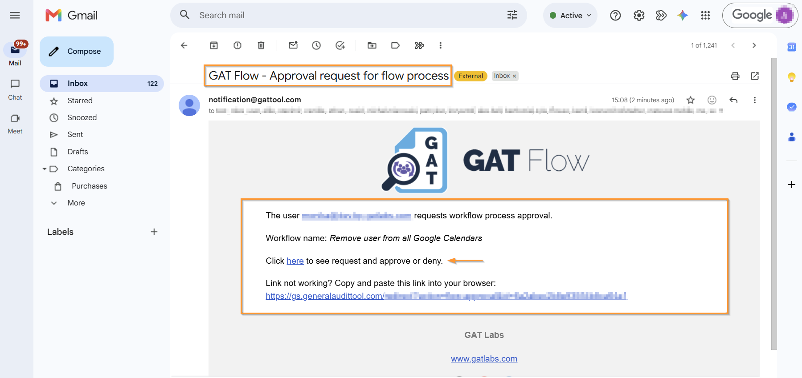Click the Search mail field
This screenshot has width=802, height=378.
click(x=348, y=16)
